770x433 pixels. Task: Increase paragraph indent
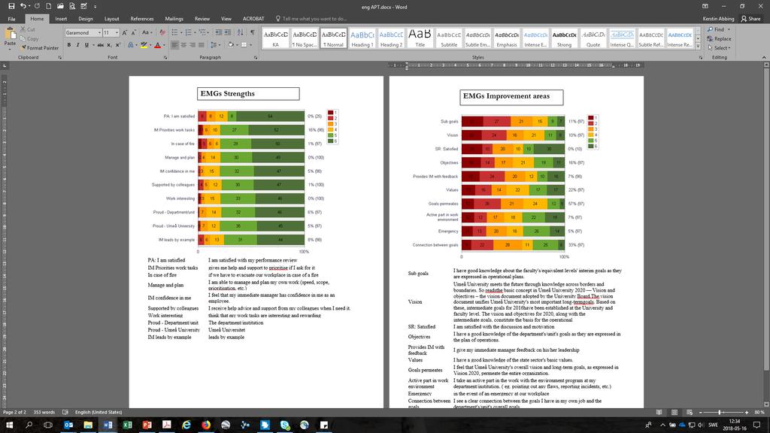click(228, 32)
